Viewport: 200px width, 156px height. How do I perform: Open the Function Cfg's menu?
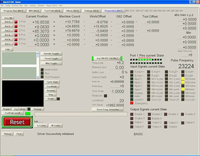point(17,5)
